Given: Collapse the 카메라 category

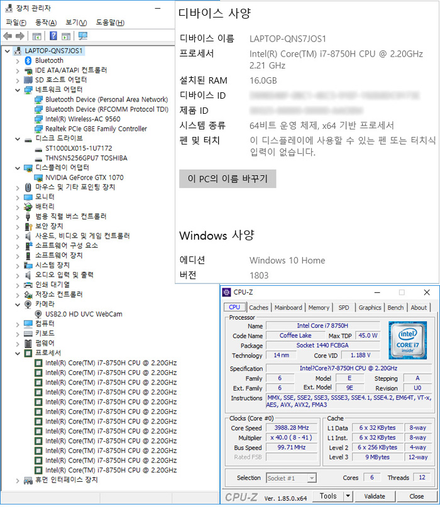Looking at the screenshot, I should click(x=18, y=304).
